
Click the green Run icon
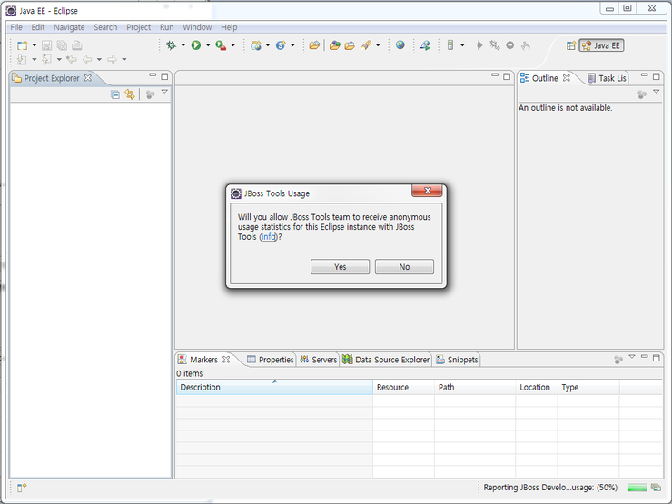(x=196, y=45)
